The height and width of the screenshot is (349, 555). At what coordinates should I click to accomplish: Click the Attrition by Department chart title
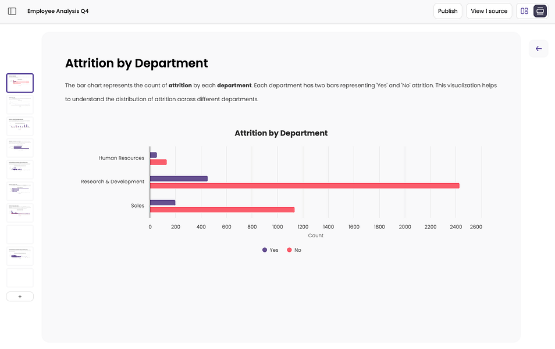click(x=281, y=133)
